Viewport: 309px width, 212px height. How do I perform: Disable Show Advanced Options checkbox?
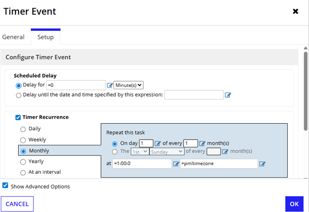[x=5, y=186]
